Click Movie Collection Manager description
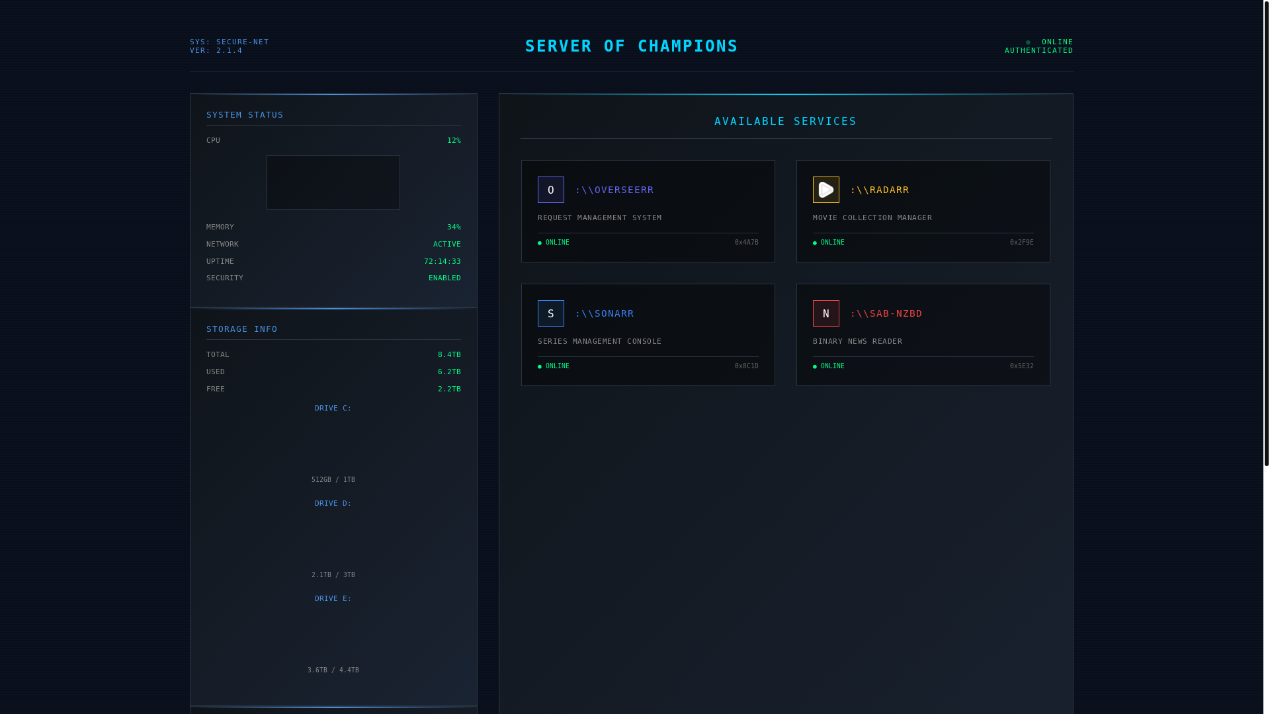 872,218
